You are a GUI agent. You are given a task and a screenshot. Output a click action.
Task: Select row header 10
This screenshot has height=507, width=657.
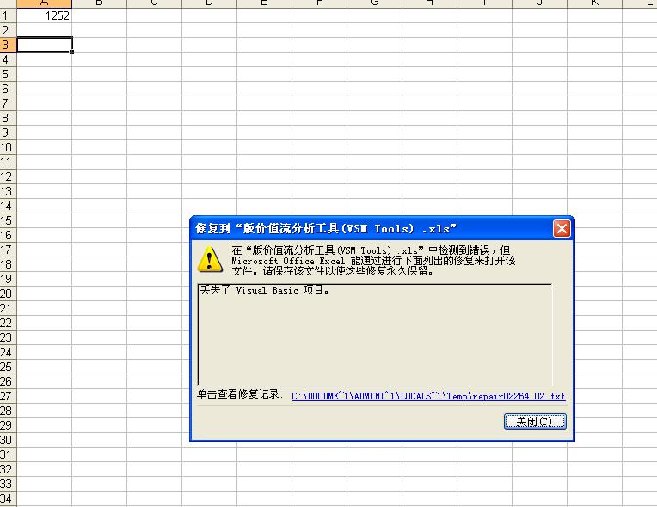click(8, 147)
